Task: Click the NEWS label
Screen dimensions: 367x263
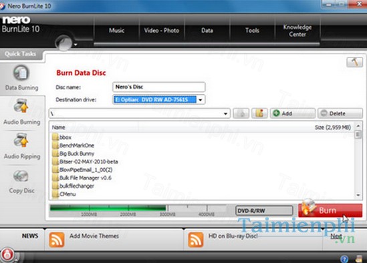Action: click(x=30, y=236)
